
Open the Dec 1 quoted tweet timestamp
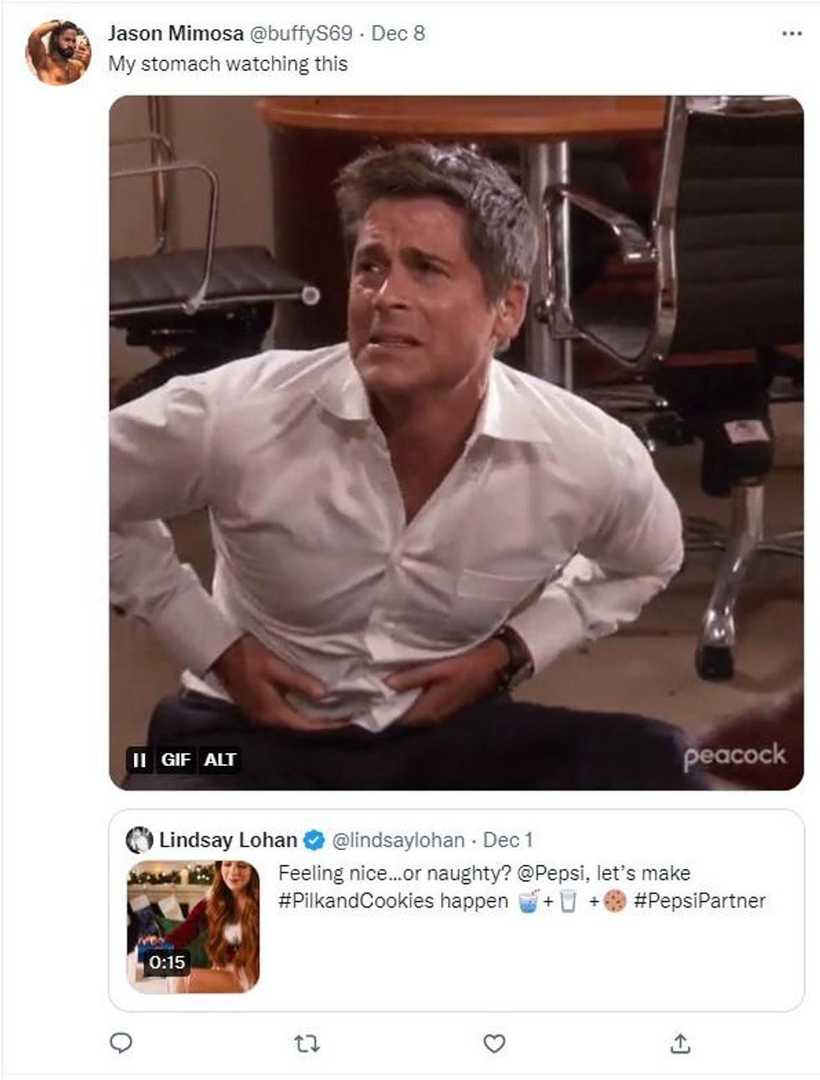[x=508, y=840]
